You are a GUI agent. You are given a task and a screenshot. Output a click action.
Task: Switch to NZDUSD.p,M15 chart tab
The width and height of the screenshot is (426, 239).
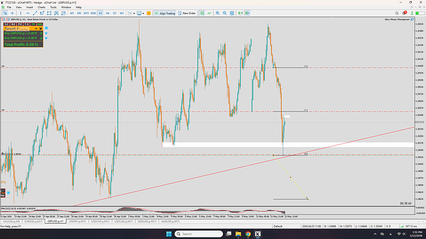click(x=147, y=221)
